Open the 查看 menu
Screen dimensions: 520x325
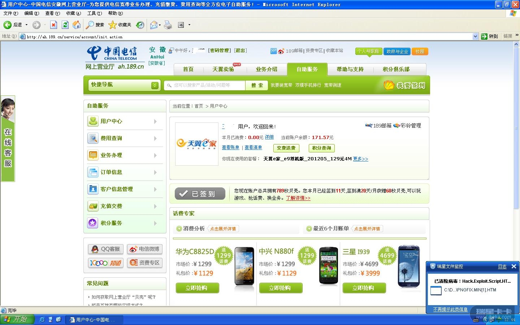tap(53, 13)
